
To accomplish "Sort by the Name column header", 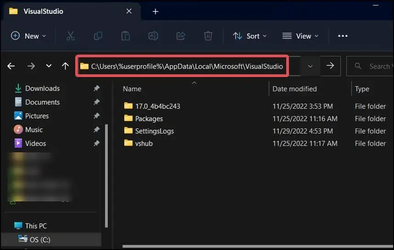I will 132,89.
